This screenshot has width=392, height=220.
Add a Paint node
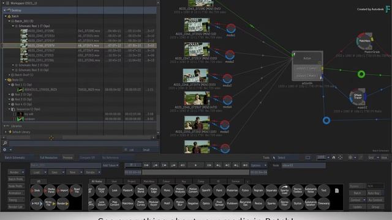(x=219, y=190)
